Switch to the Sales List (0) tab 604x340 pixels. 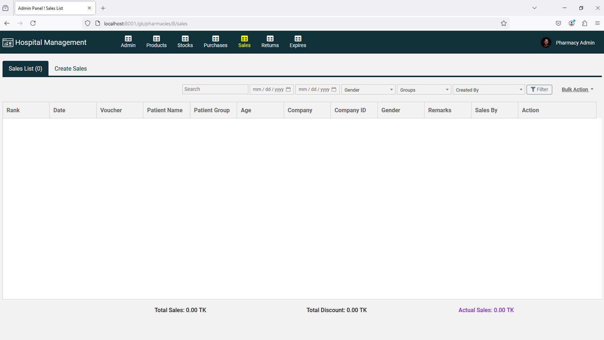25,68
